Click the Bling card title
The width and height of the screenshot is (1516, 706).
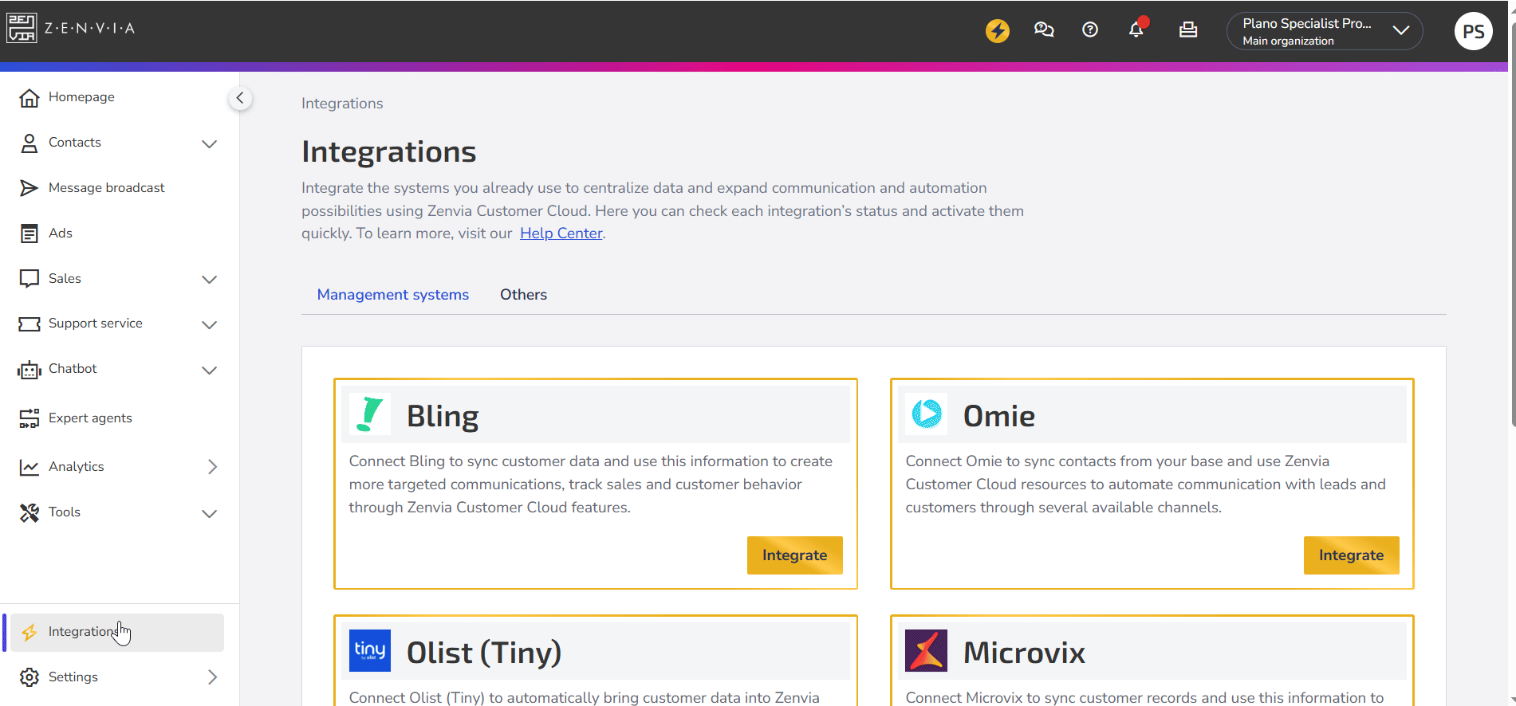pyautogui.click(x=443, y=416)
